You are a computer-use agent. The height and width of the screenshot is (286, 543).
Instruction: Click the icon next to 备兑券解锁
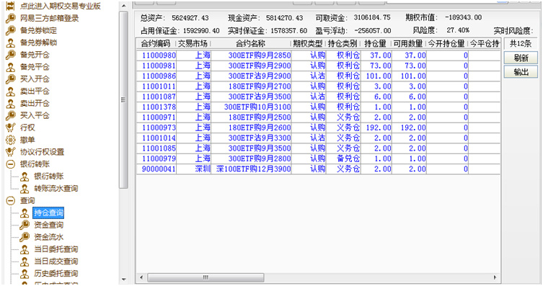11,43
